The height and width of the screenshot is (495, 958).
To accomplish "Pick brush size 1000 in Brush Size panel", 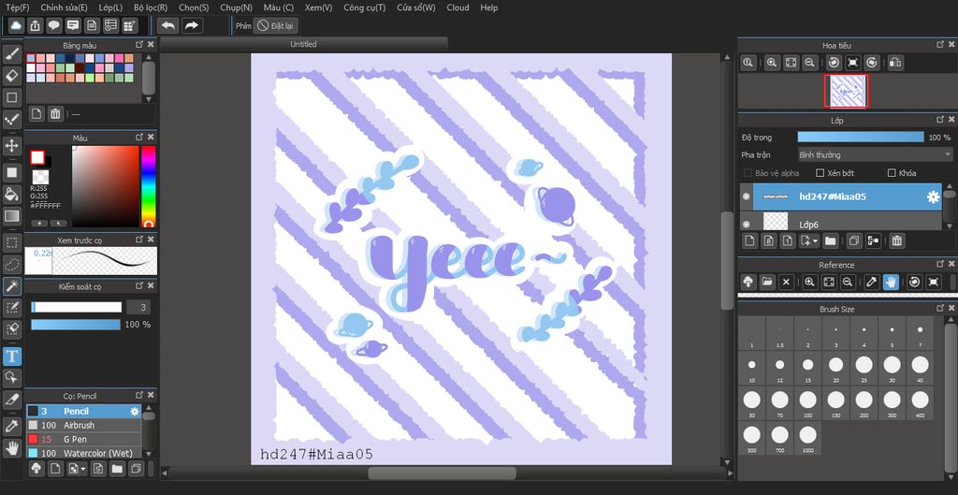I will 807,438.
